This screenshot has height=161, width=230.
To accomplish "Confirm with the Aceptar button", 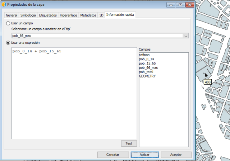I will coord(176,155).
